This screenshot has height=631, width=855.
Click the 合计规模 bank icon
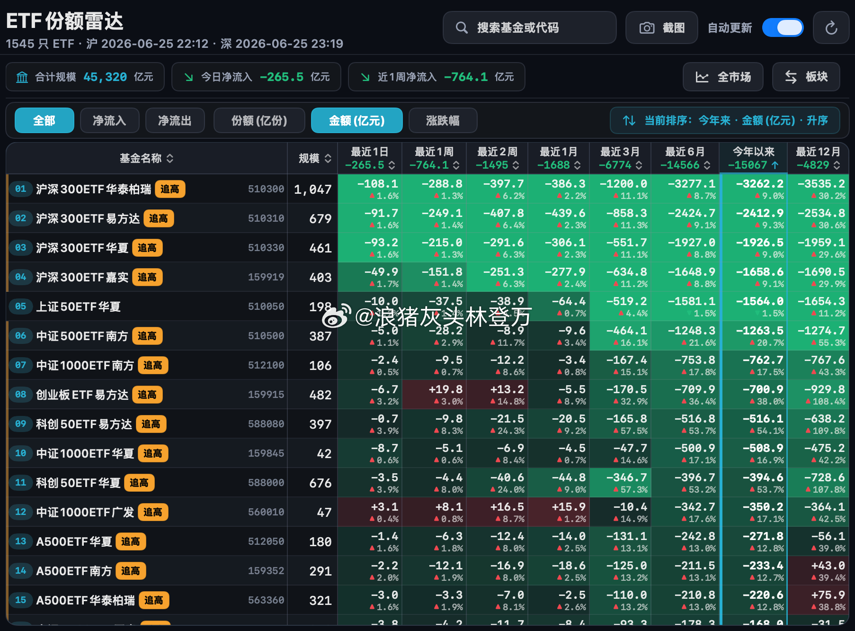(22, 77)
